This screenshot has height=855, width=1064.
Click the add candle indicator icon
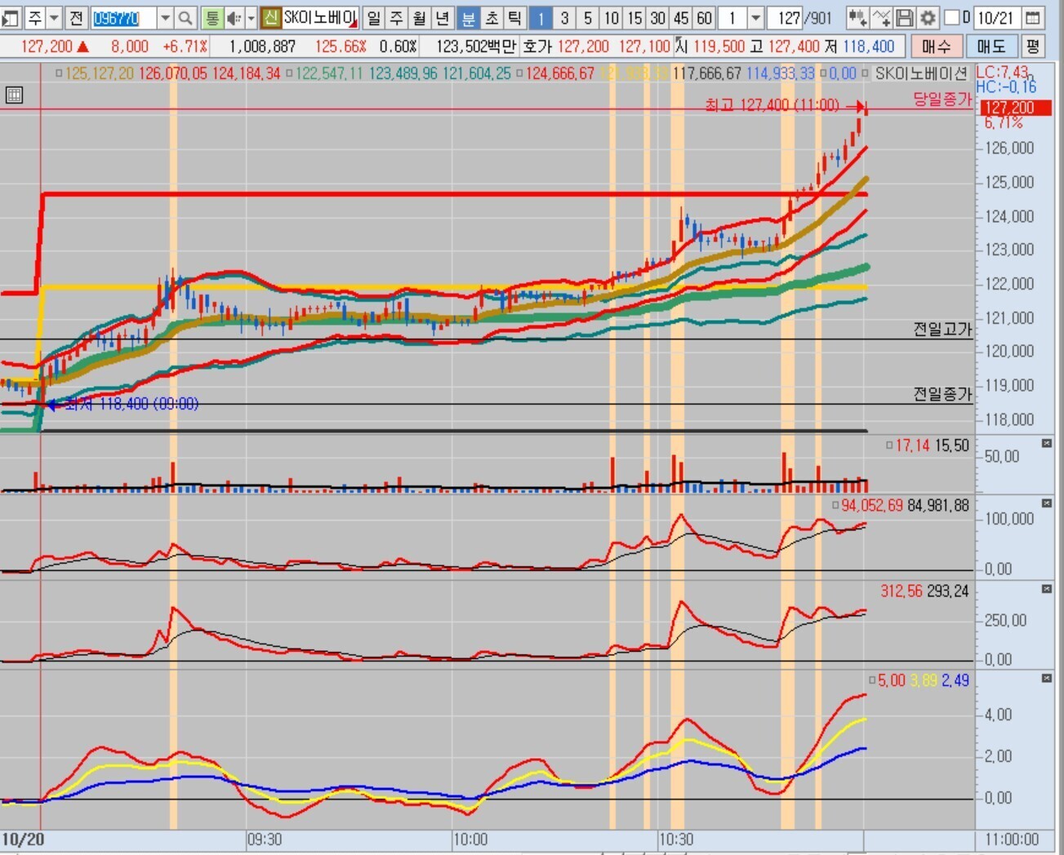pyautogui.click(x=857, y=18)
